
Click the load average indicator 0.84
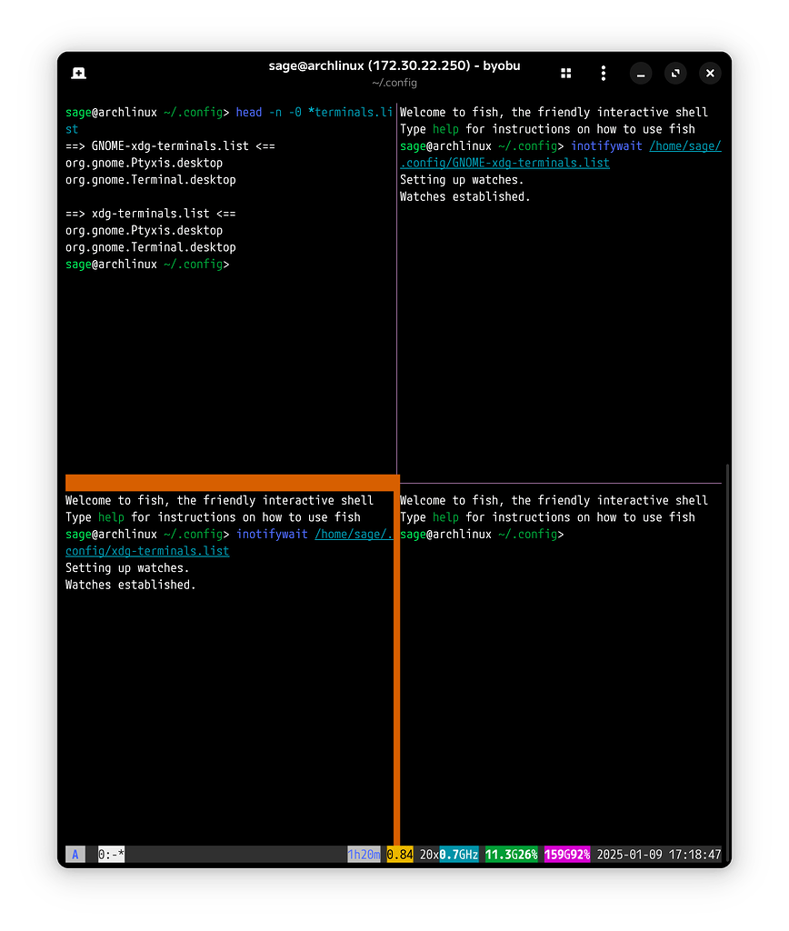398,855
